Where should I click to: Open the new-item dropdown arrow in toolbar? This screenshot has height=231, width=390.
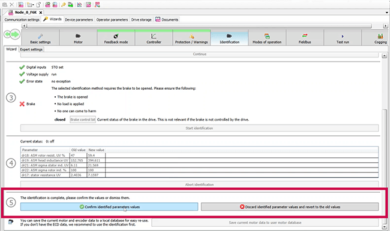[33, 5]
